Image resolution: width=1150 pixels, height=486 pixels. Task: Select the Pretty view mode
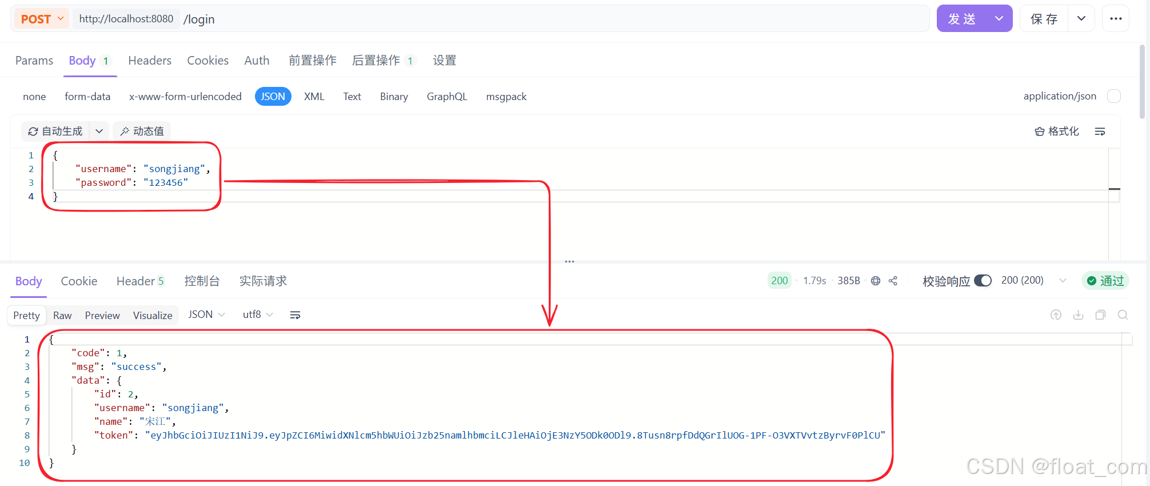tap(27, 316)
